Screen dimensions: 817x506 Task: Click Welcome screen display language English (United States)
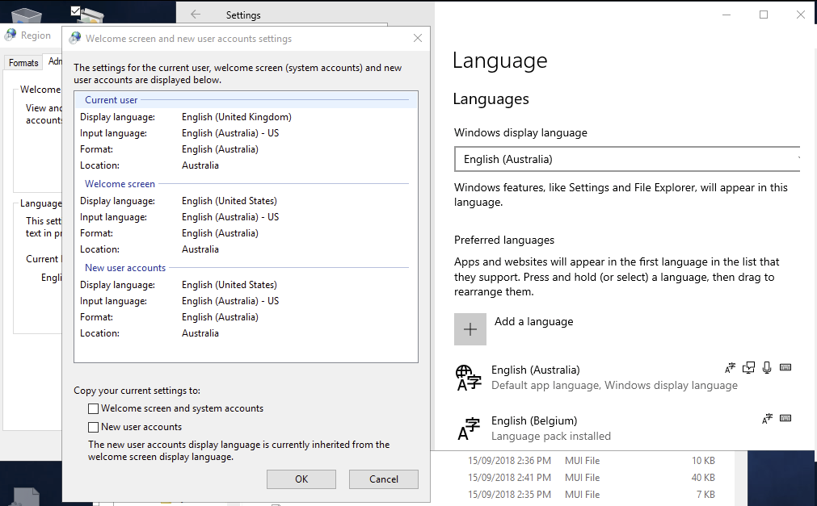click(230, 201)
